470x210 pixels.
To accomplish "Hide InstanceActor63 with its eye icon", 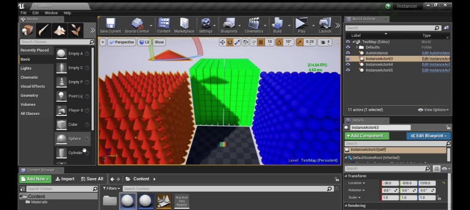I will click(x=348, y=59).
